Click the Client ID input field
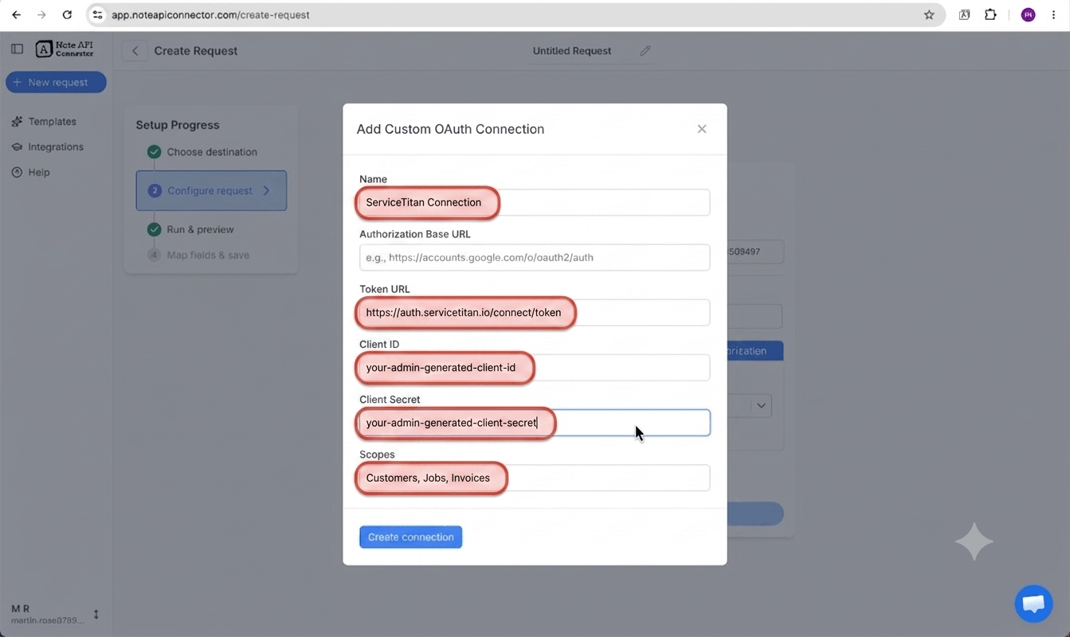The width and height of the screenshot is (1070, 637). click(x=535, y=367)
